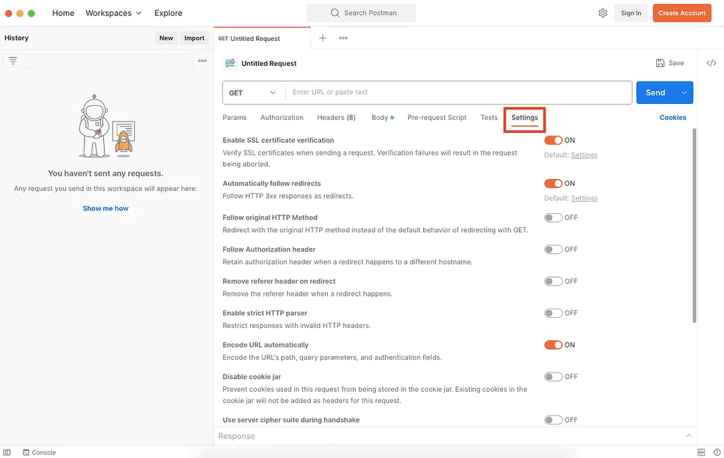Toggle Enable SSL certificate verification switch
This screenshot has width=724, height=458.
tap(553, 140)
